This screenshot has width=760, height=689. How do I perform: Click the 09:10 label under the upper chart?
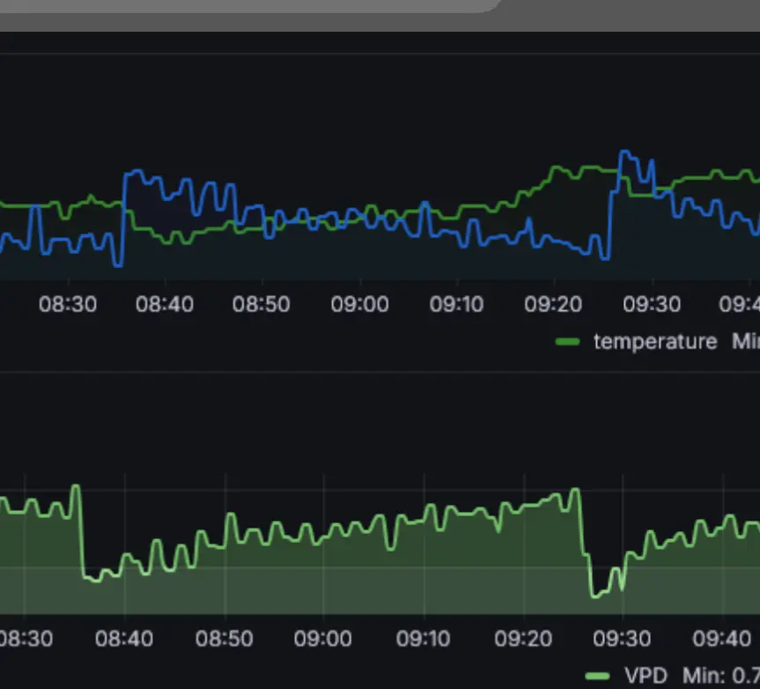tap(456, 305)
